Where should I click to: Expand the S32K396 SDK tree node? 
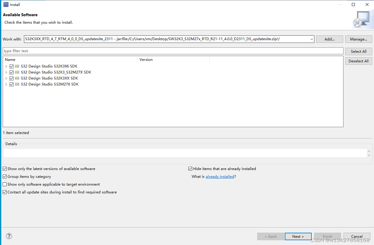[6, 66]
